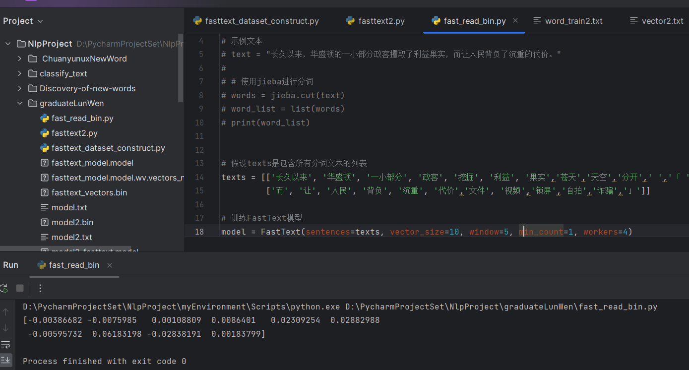
Task: Close the fast_read_bin Run tab
Action: [110, 265]
